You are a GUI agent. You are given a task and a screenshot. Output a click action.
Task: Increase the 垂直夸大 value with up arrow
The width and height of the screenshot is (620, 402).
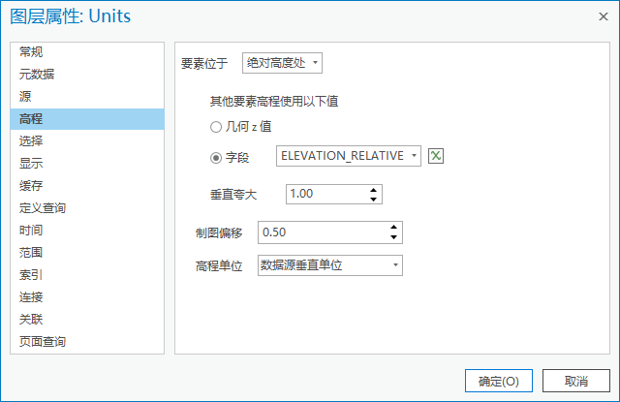pos(374,189)
